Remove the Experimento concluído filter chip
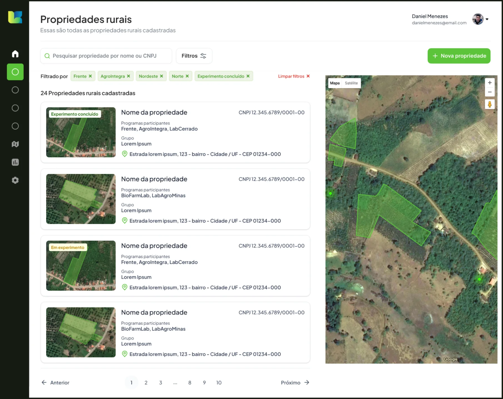Screen dimensions: 503x399 pyautogui.click(x=248, y=76)
